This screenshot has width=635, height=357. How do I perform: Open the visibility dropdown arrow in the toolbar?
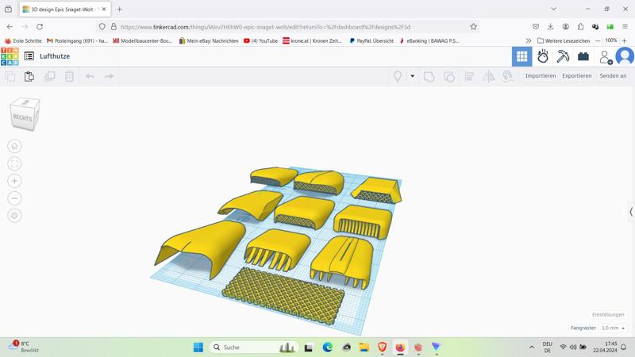click(x=412, y=76)
